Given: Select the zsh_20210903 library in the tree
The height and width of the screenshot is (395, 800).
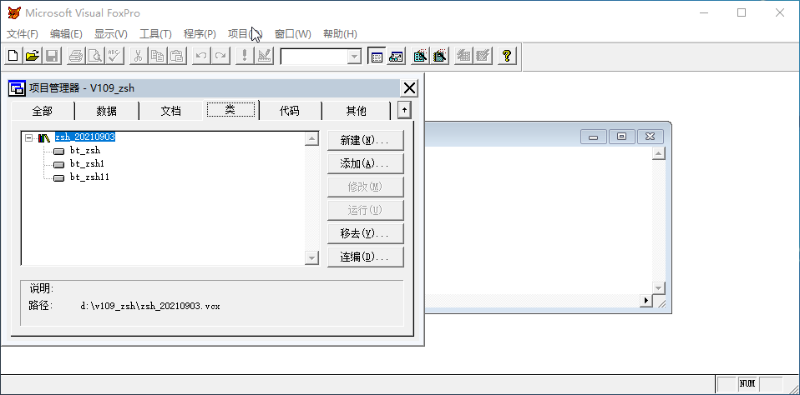Looking at the screenshot, I should pyautogui.click(x=85, y=137).
